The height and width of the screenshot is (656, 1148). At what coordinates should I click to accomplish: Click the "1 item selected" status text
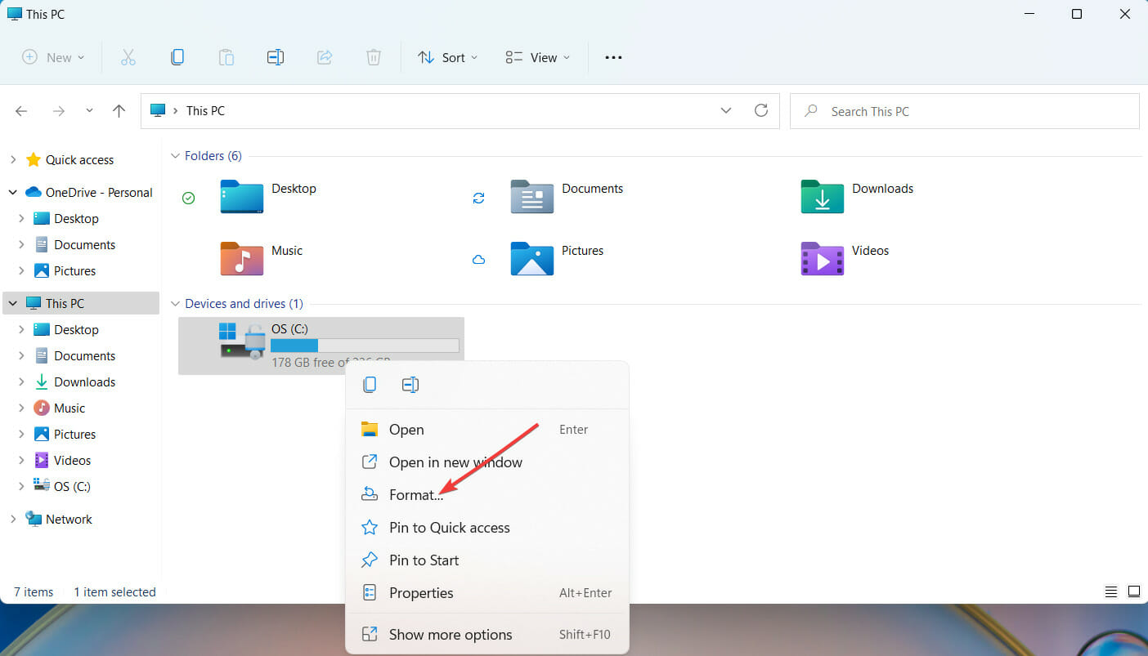[114, 591]
